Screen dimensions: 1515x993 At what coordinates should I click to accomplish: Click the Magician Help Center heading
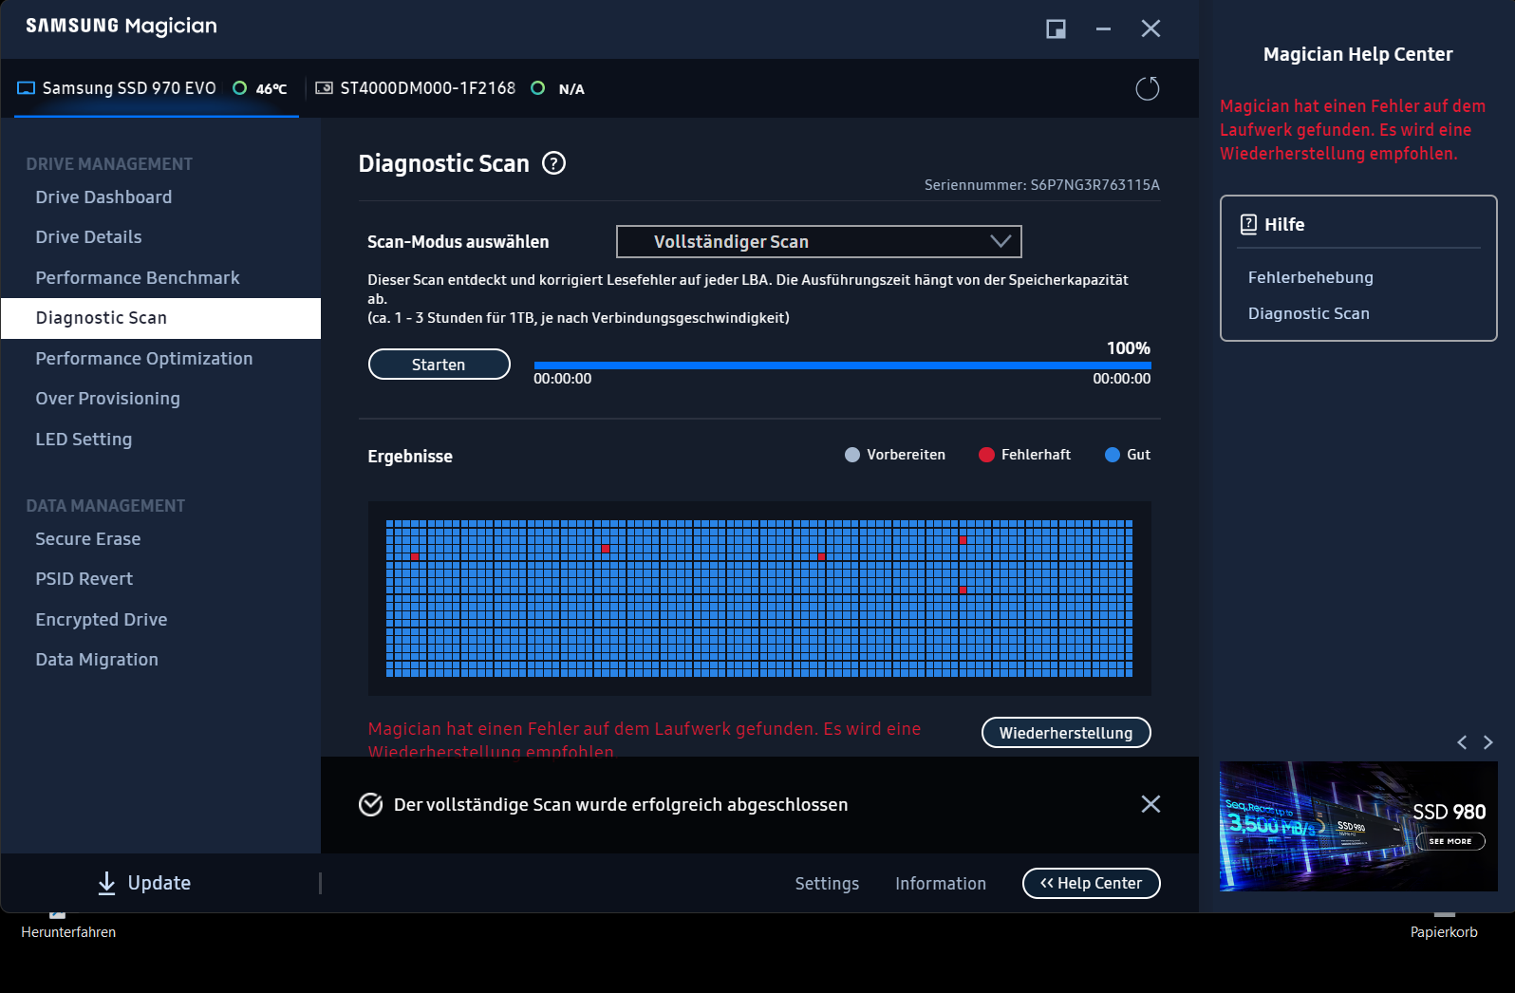1357,54
